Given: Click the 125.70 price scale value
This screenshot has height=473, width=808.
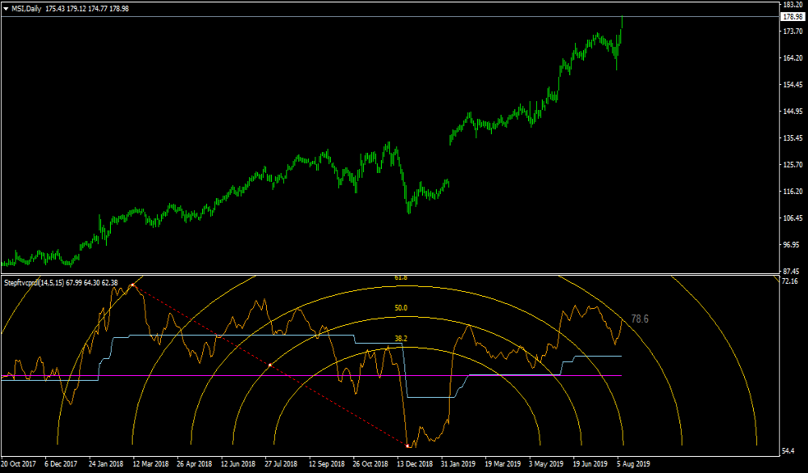Looking at the screenshot, I should tap(792, 165).
